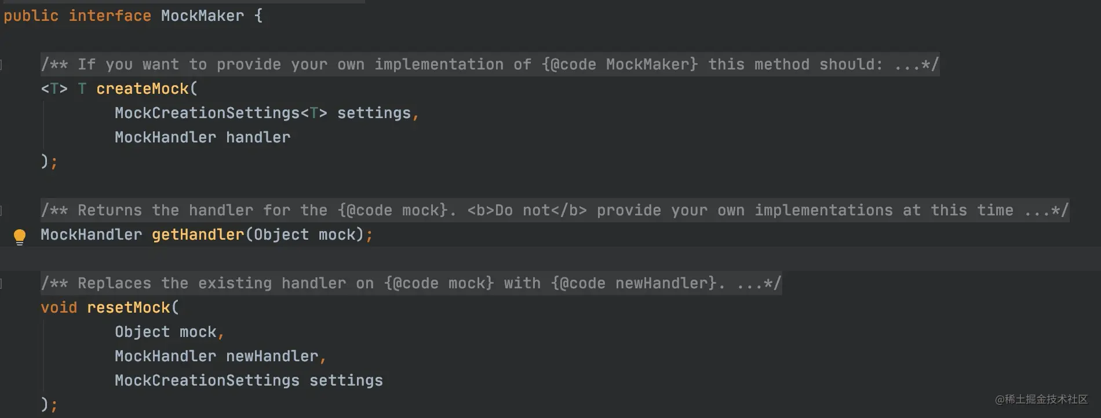Click the yellow lightbulb intention icon

(x=20, y=236)
